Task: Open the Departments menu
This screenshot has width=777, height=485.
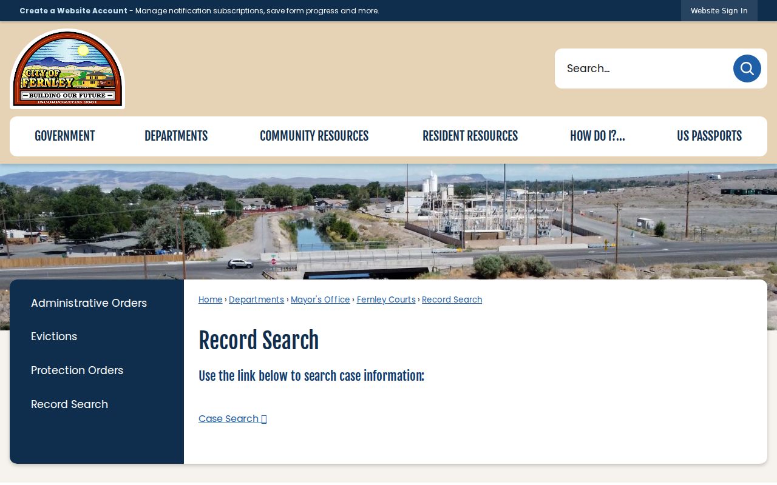Action: coord(176,136)
